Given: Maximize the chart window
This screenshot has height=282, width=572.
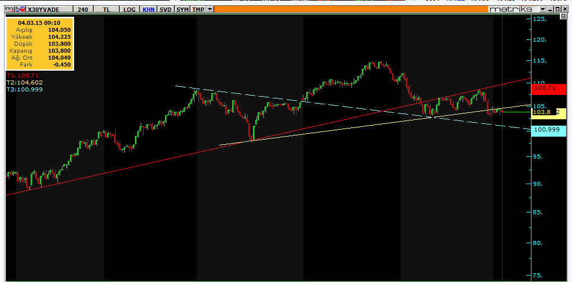Looking at the screenshot, I should click(x=558, y=9).
